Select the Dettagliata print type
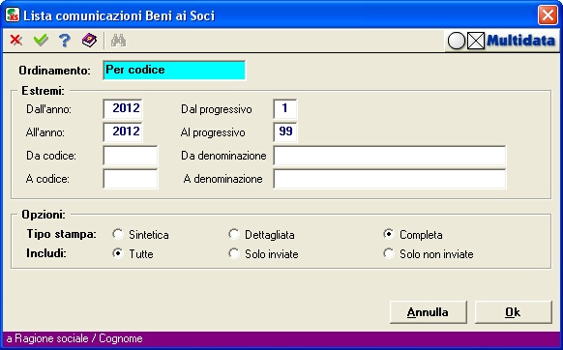The image size is (563, 350). (x=234, y=234)
